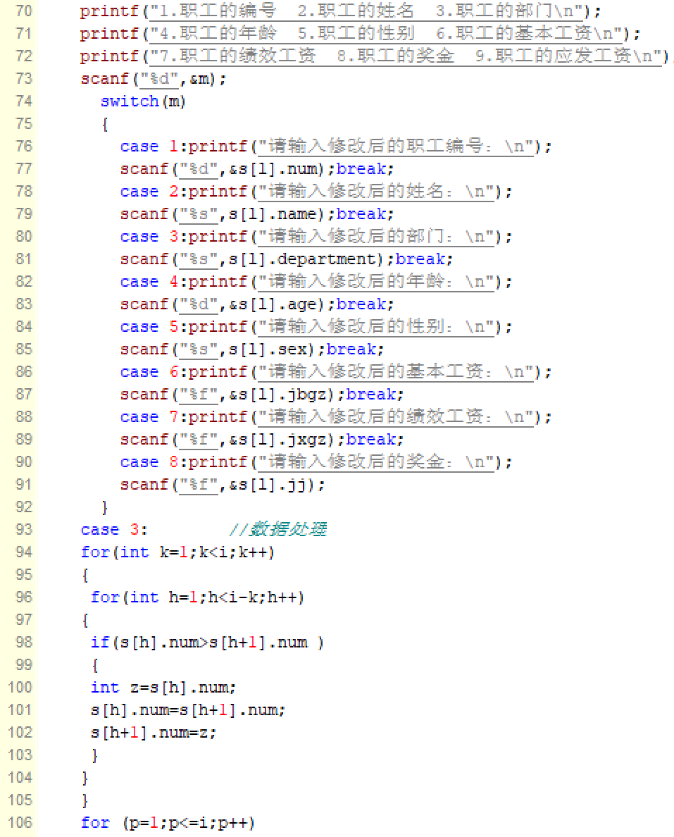This screenshot has width=674, height=837.
Task: Click line number 93 in the gutter
Action: [x=23, y=529]
